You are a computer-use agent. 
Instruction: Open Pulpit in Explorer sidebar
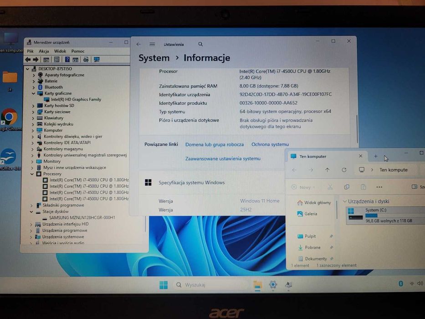tap(307, 236)
